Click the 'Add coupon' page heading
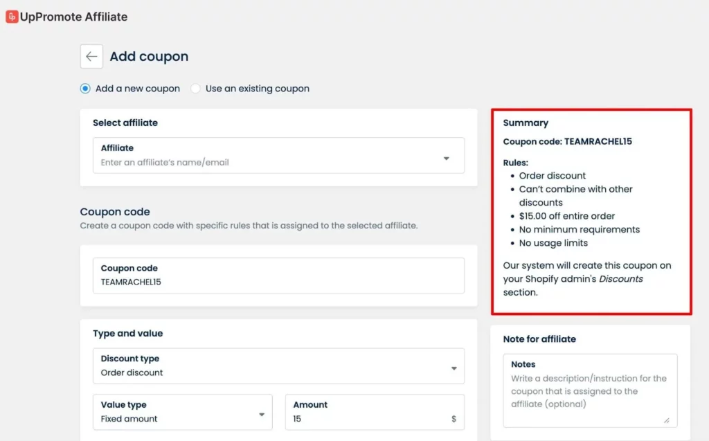Screen dimensions: 709x441 [149, 57]
